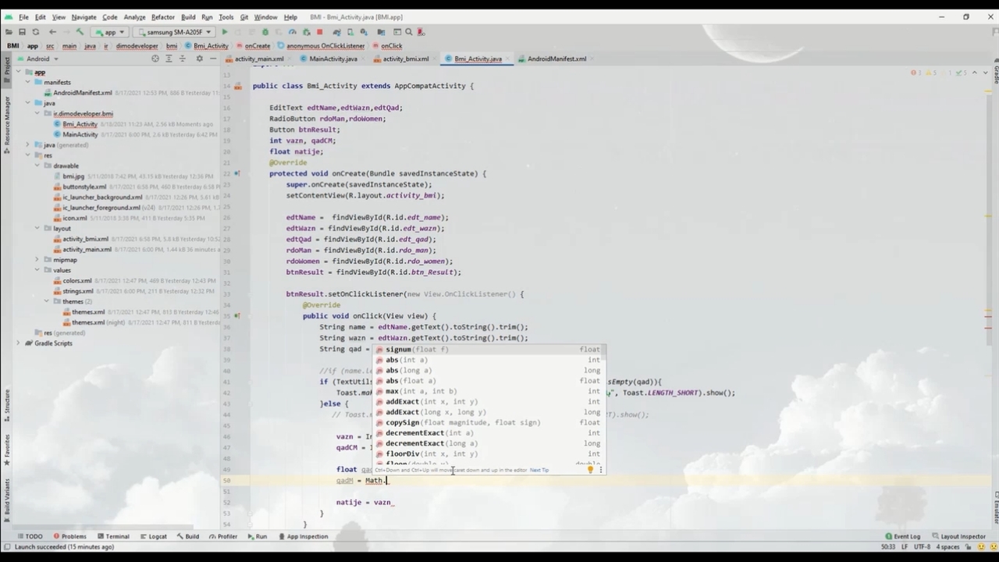The image size is (999, 562).
Task: Open project panel settings gear
Action: click(x=199, y=59)
